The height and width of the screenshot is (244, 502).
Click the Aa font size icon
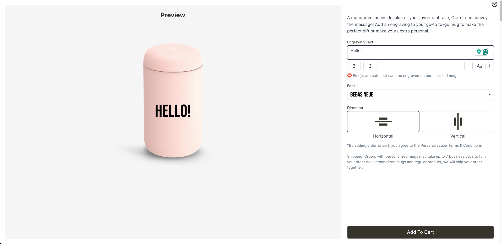479,66
